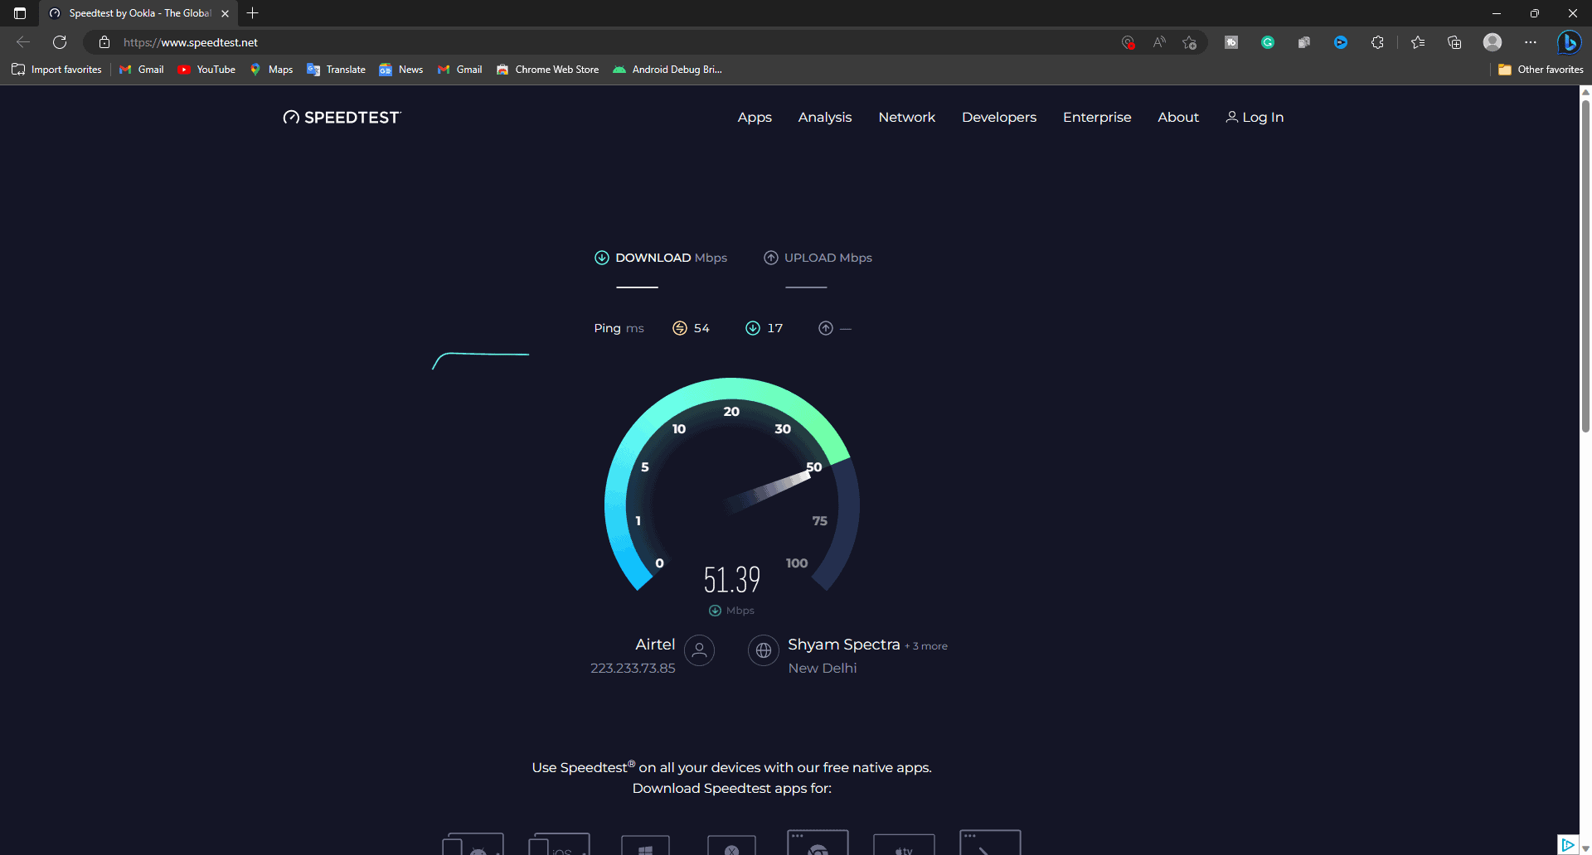Click the globe server icon
1592x855 pixels.
(x=763, y=650)
